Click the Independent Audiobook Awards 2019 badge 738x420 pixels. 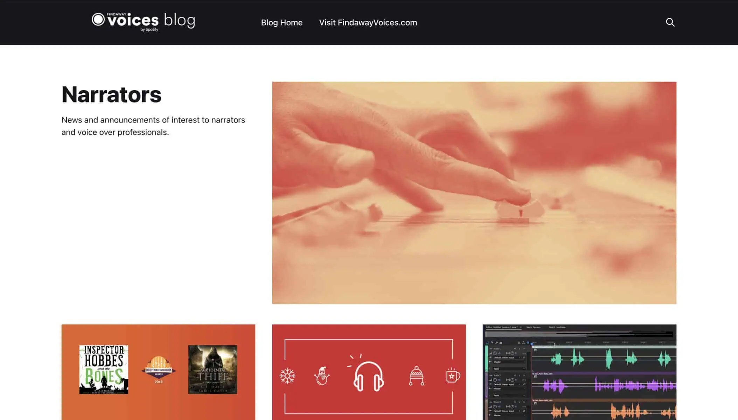(x=159, y=370)
